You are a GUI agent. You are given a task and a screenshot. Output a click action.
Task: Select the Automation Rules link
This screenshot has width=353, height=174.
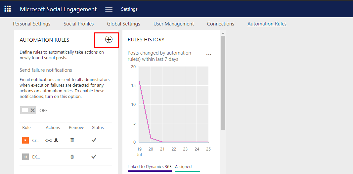click(x=267, y=24)
